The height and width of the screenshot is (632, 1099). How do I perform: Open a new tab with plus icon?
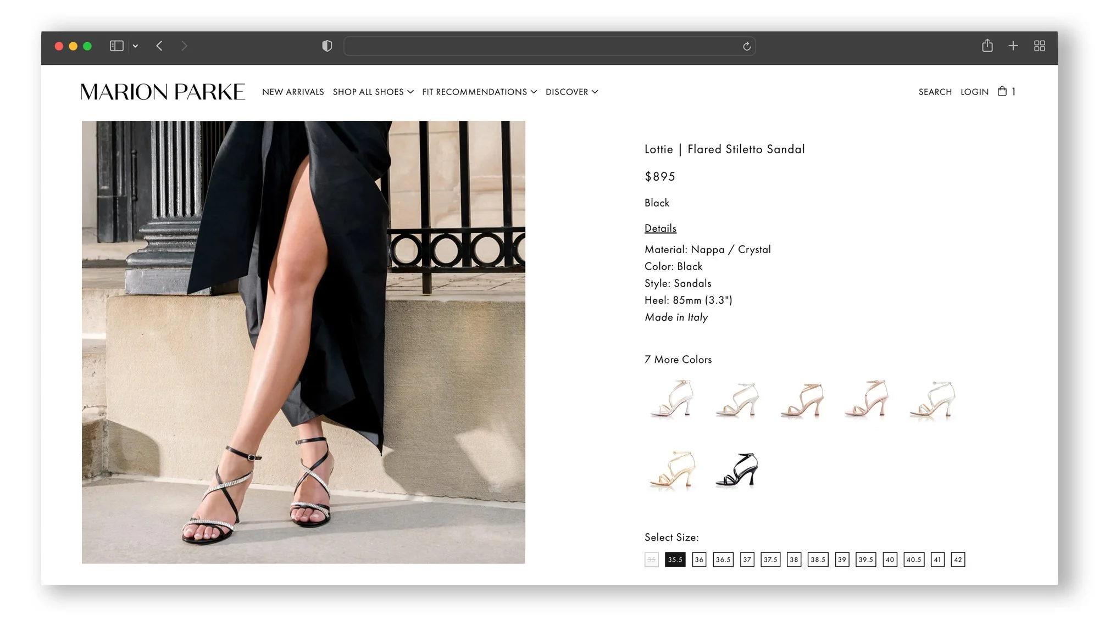coord(1013,46)
